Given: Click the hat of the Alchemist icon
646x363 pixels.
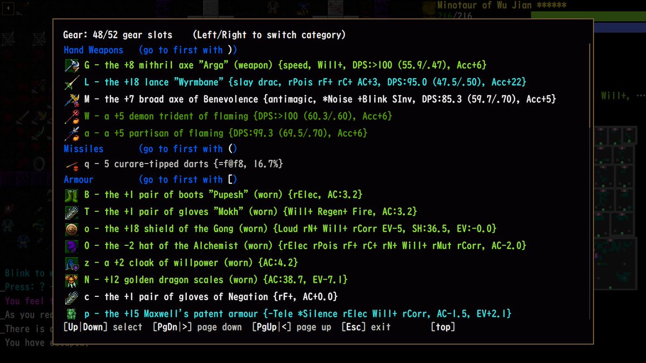Looking at the screenshot, I should (72, 246).
